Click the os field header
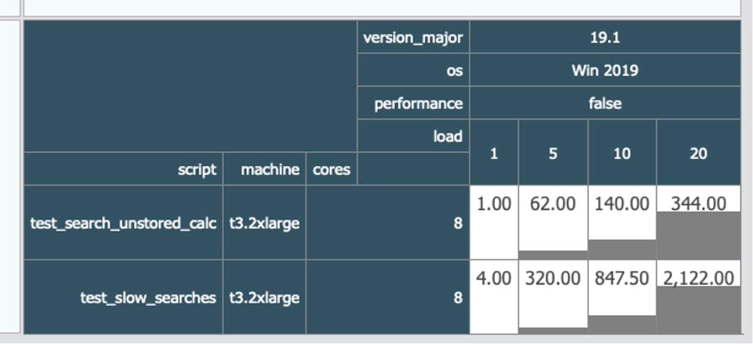 (413, 70)
